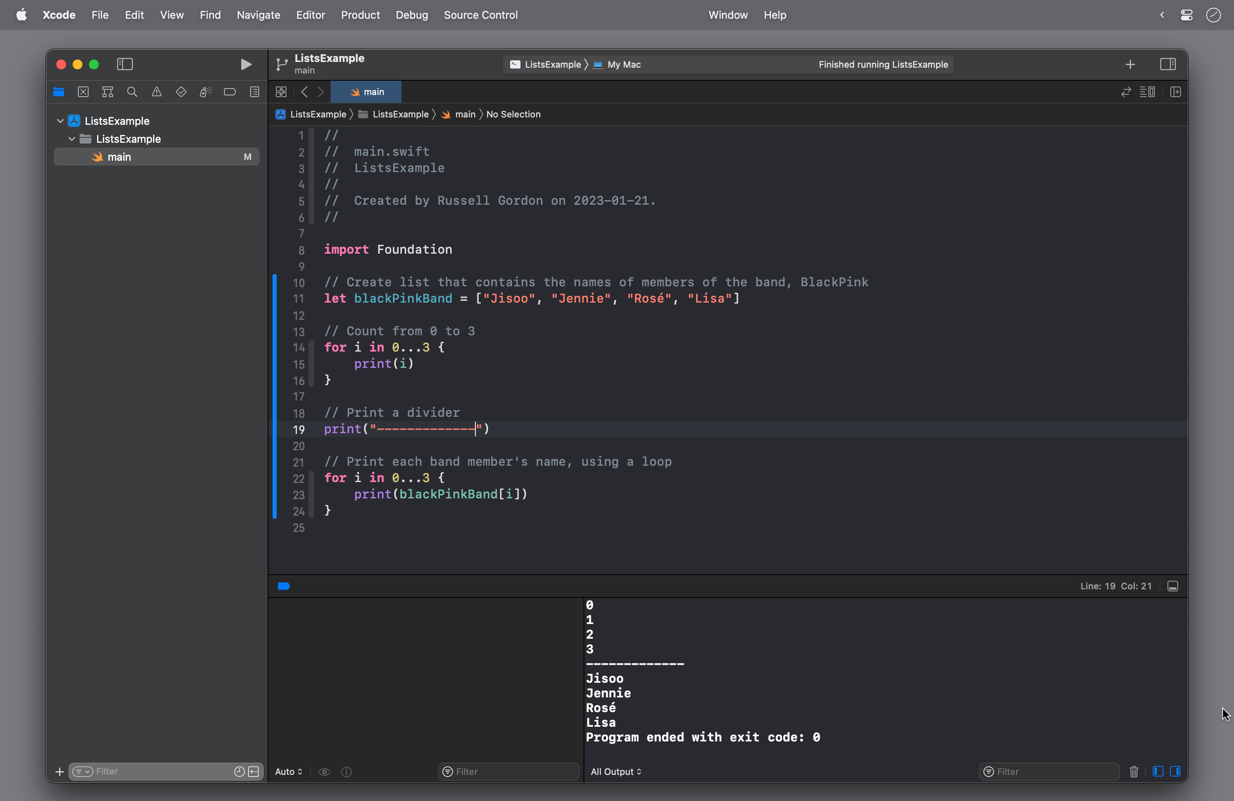Click the Add tab button in editor
Image resolution: width=1234 pixels, height=801 pixels.
point(1131,64)
